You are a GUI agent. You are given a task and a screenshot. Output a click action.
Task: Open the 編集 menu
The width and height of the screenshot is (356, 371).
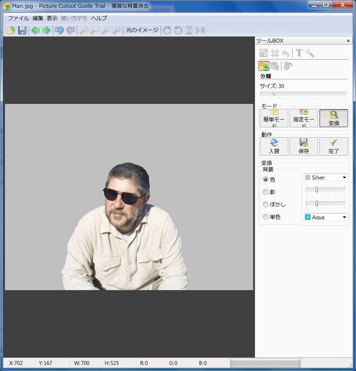tap(38, 18)
